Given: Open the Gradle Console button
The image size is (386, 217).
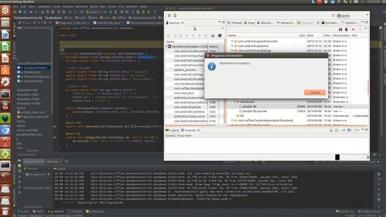Looking at the screenshot, I should point(369,212).
